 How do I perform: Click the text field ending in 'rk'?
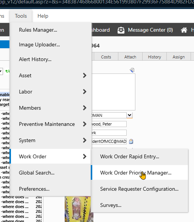pos(109,133)
